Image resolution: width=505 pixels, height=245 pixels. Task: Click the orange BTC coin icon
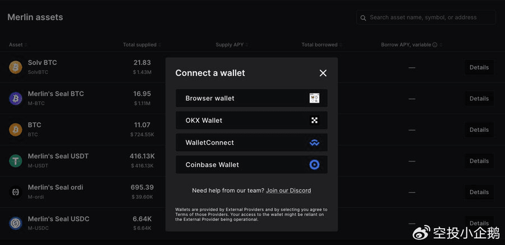pos(16,130)
